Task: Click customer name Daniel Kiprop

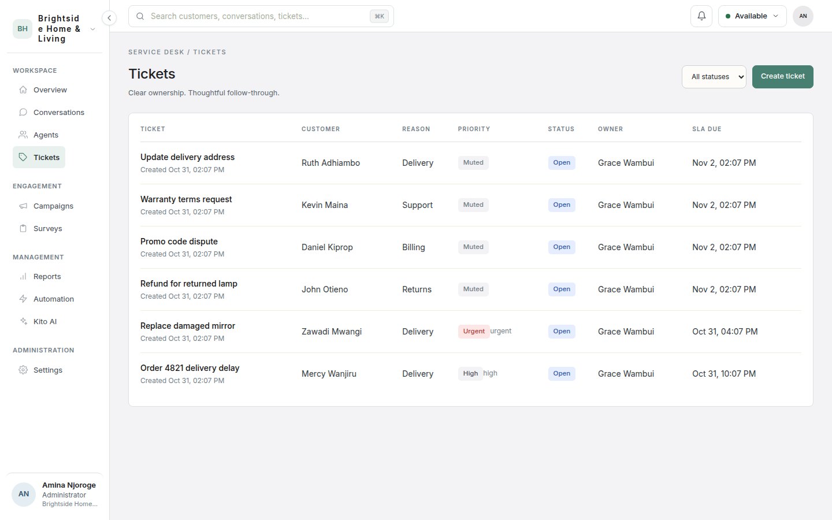Action: pyautogui.click(x=327, y=247)
